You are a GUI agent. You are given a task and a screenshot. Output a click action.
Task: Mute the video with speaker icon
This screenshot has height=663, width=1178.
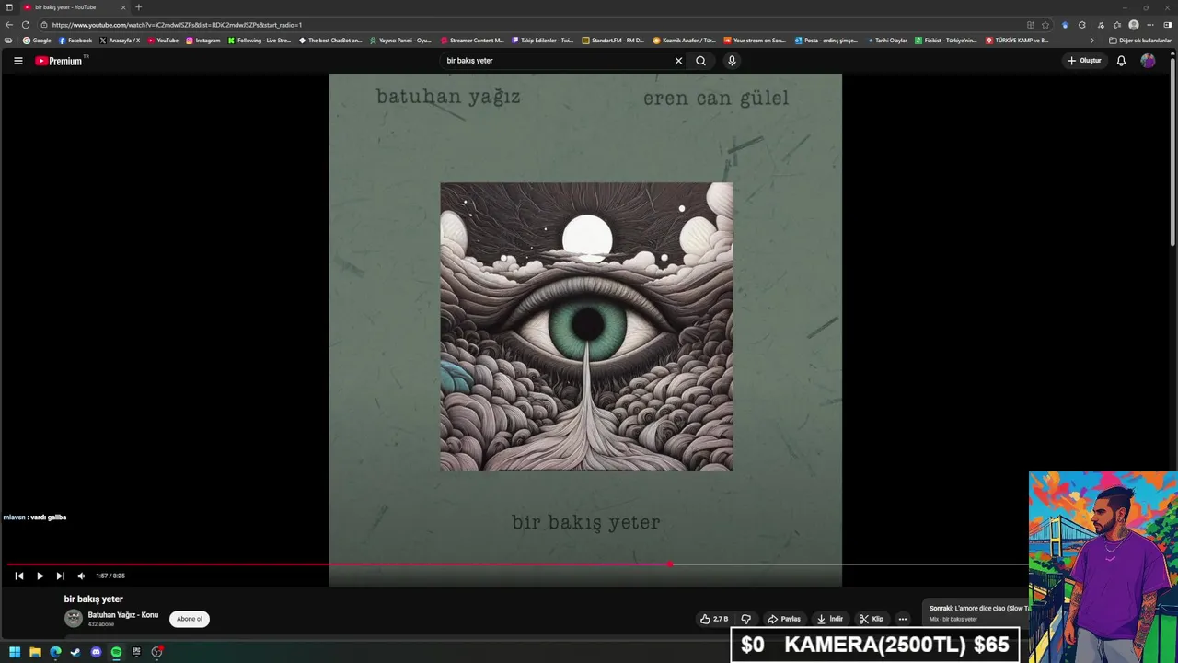click(81, 576)
